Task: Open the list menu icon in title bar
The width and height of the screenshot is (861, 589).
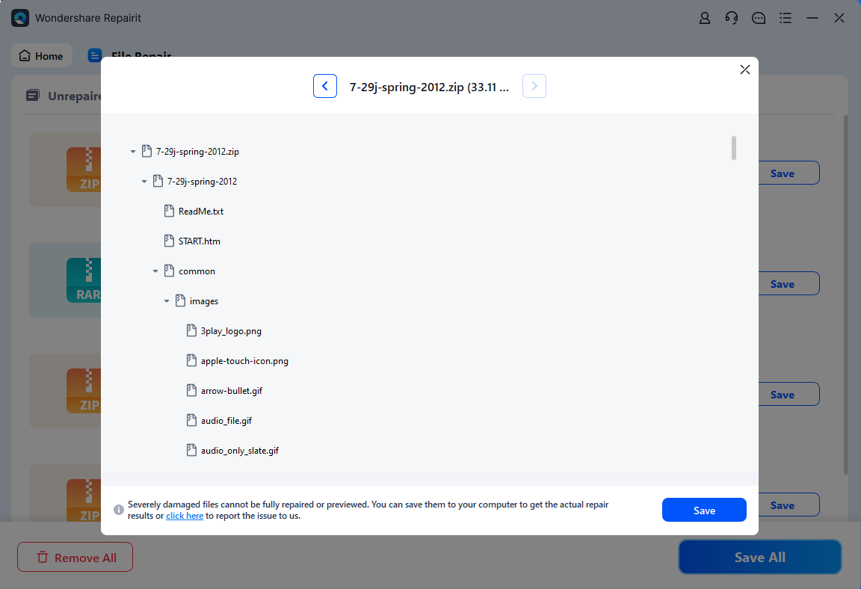Action: pyautogui.click(x=786, y=18)
